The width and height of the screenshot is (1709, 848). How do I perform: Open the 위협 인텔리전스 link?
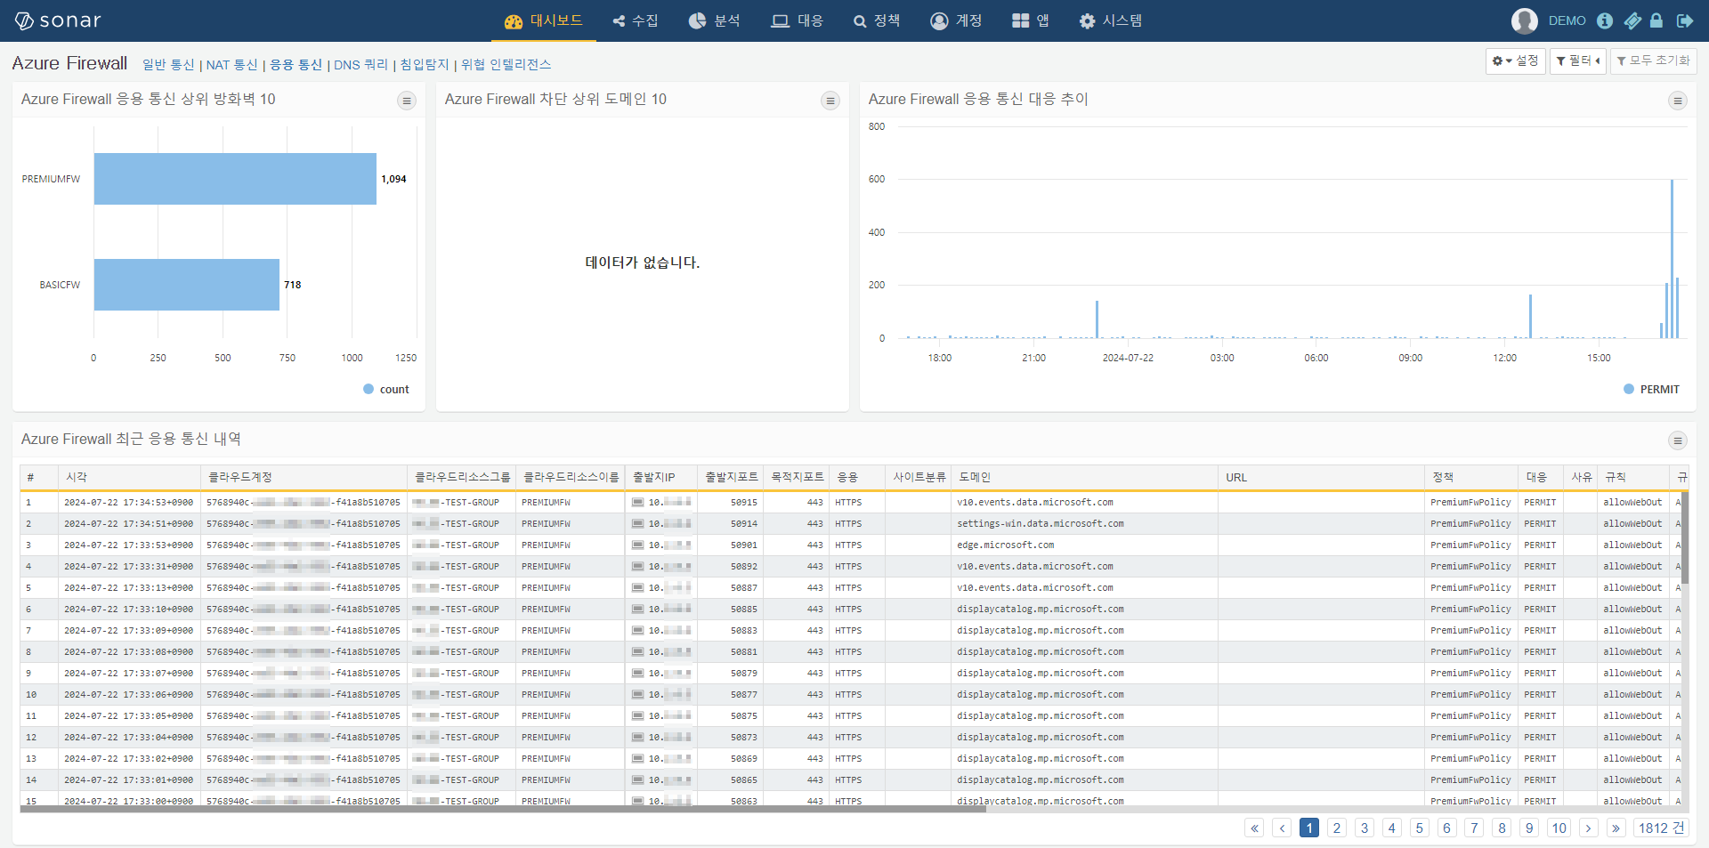point(506,65)
